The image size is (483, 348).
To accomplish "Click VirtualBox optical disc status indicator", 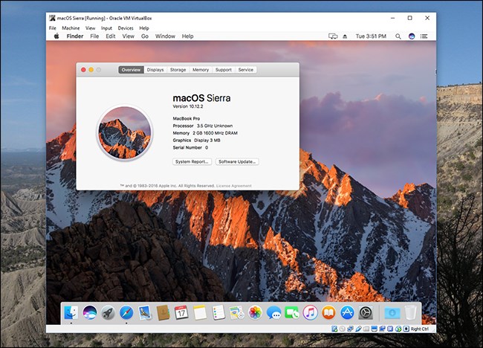I will coord(342,329).
